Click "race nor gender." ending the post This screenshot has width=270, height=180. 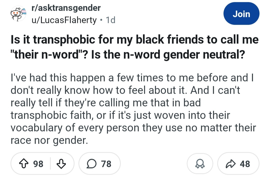click(x=49, y=140)
